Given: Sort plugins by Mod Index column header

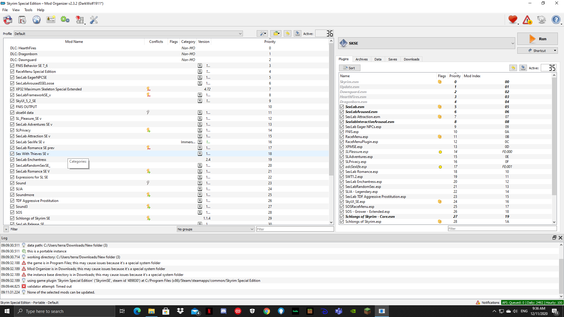Looking at the screenshot, I should tap(472, 76).
